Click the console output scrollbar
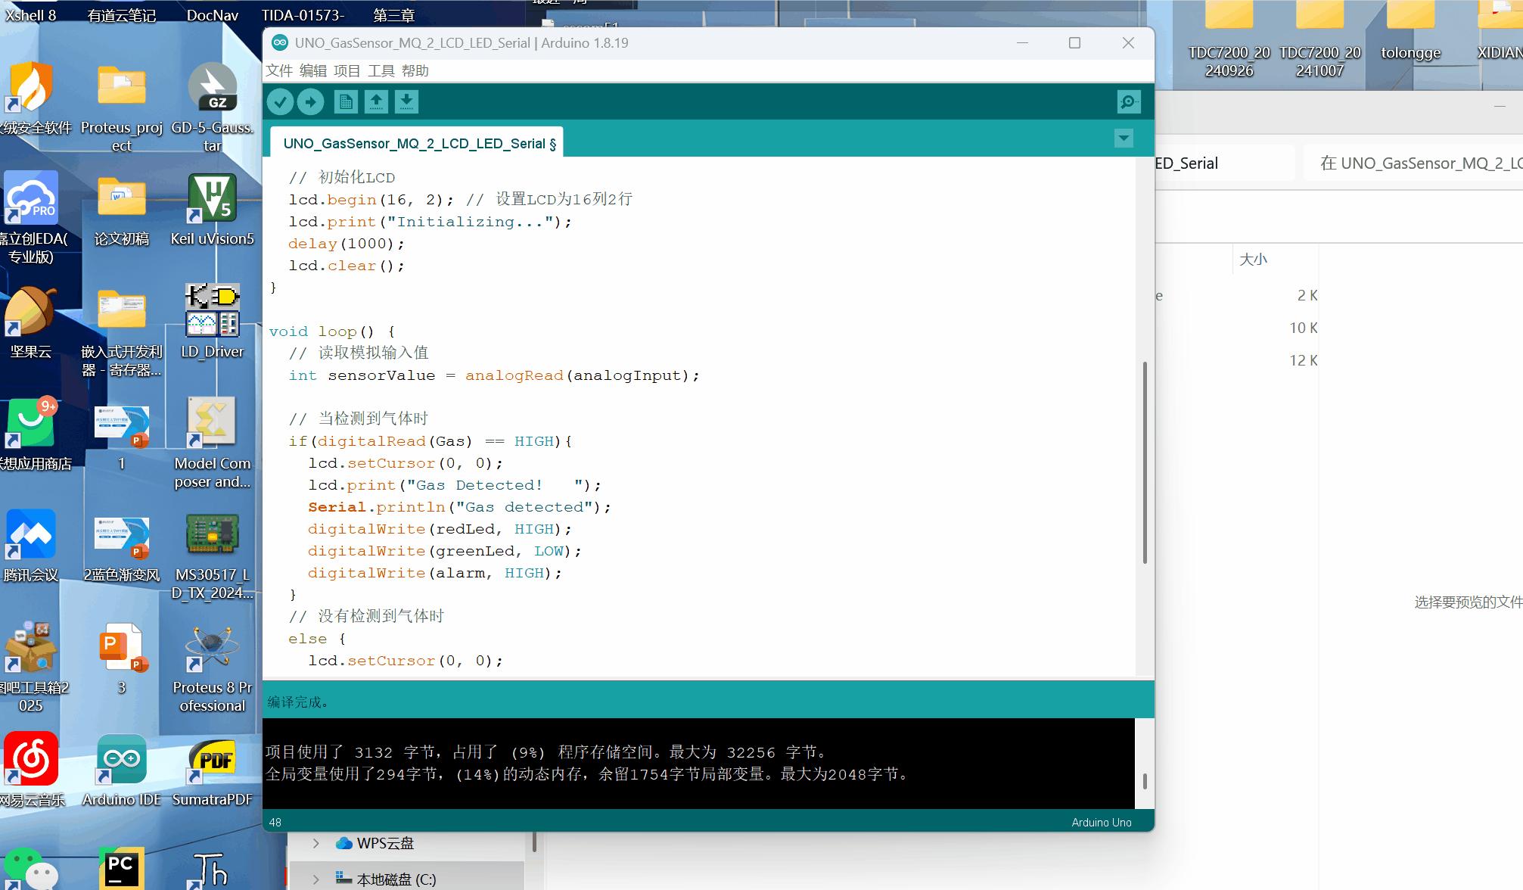This screenshot has width=1523, height=890. click(1145, 781)
